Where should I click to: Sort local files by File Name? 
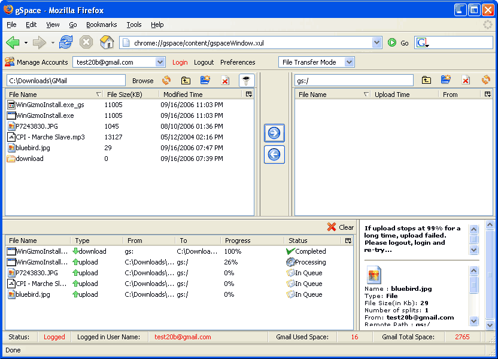(x=53, y=95)
